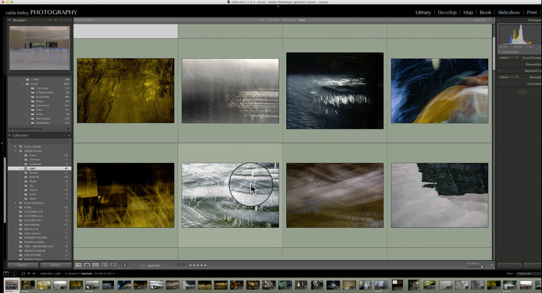Screen dimensions: 542x293
Task: Click the Sync Metadata button
Action: pos(509,265)
